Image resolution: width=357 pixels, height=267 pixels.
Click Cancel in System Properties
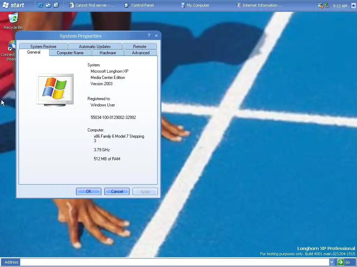coord(117,192)
